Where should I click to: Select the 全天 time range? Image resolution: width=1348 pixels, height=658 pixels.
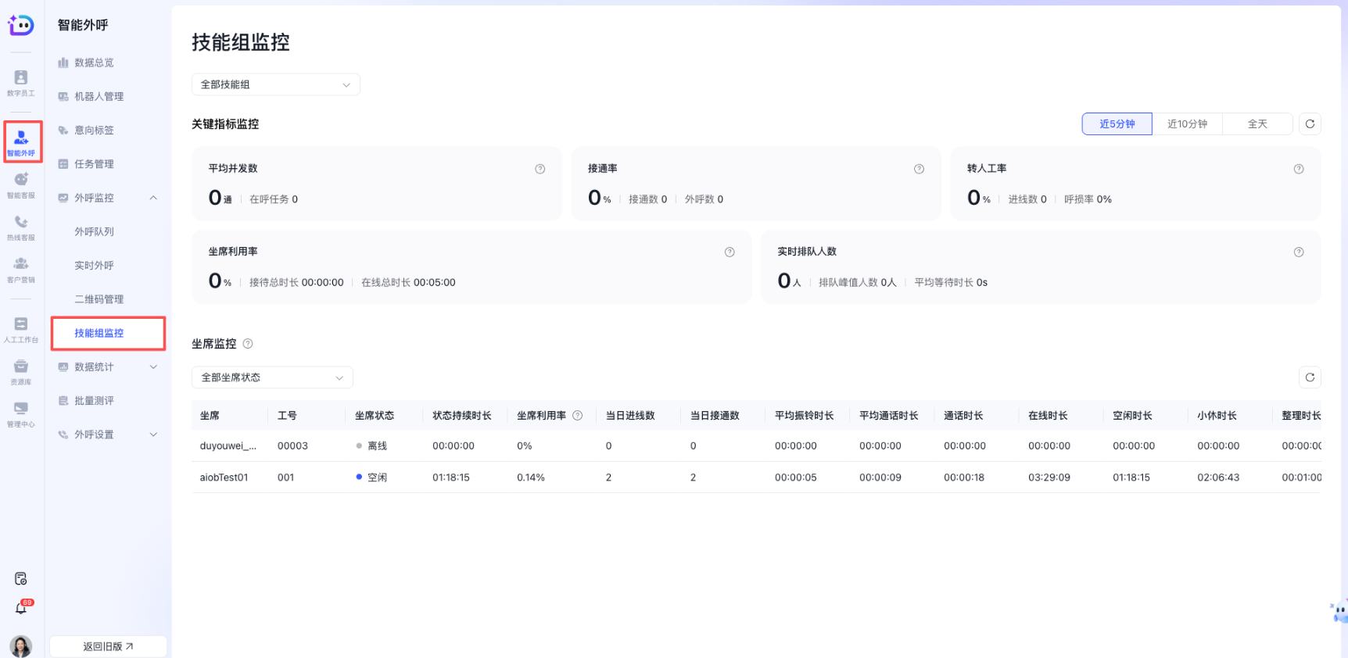point(1257,123)
